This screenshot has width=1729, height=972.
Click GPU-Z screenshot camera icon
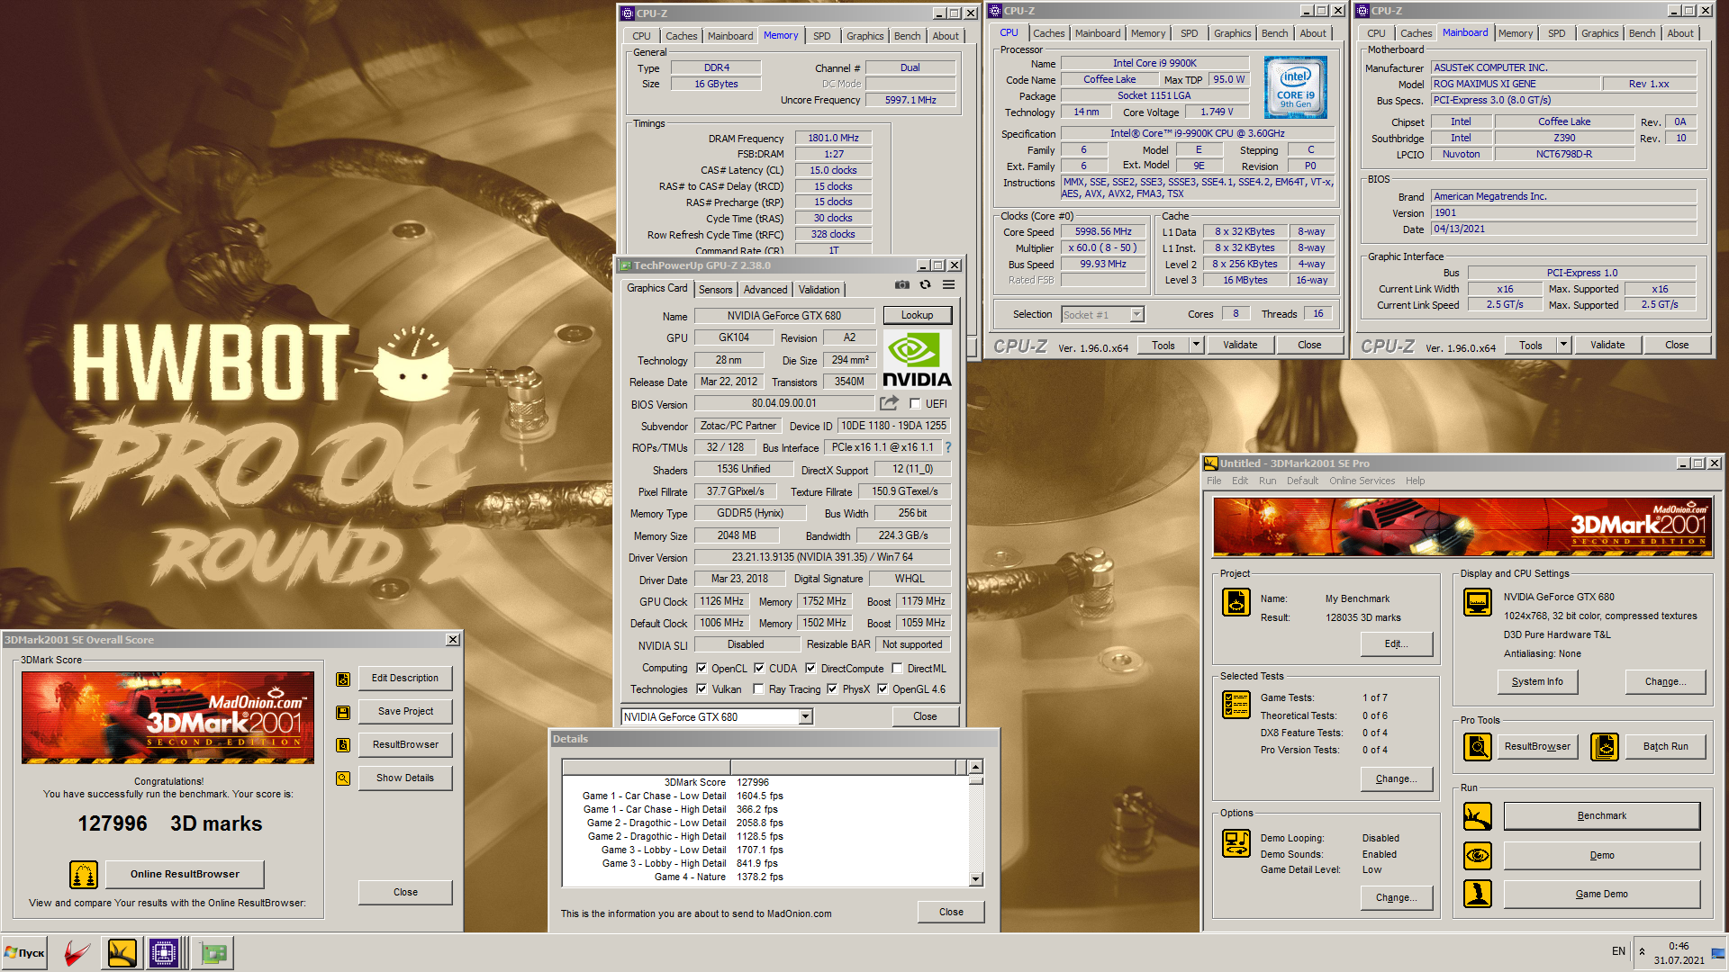901,284
